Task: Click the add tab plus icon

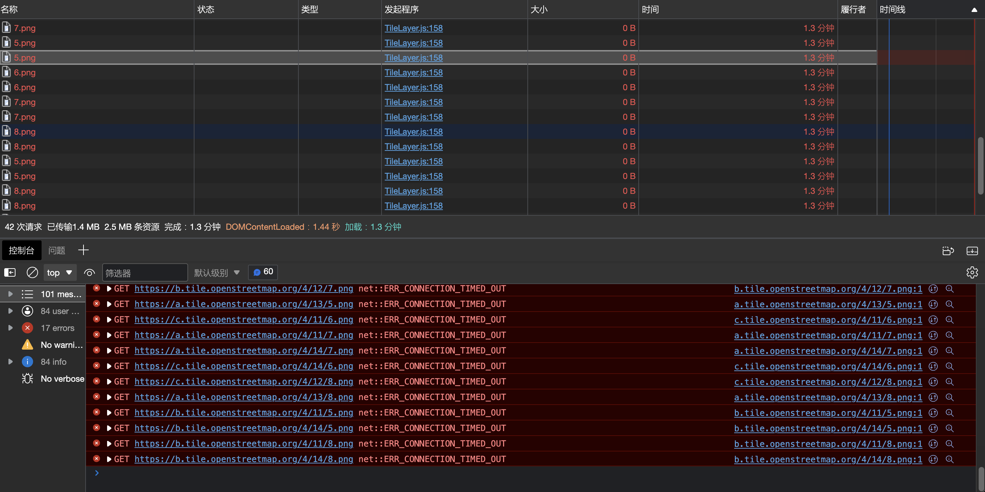Action: pyautogui.click(x=83, y=250)
